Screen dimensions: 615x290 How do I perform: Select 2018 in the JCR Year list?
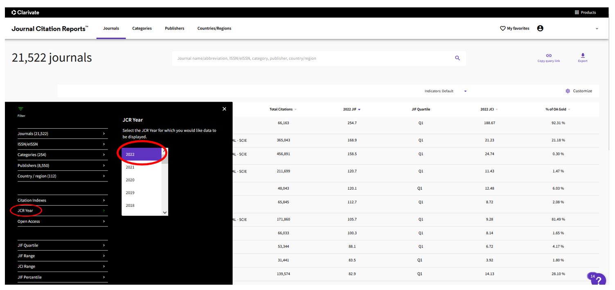point(142,205)
